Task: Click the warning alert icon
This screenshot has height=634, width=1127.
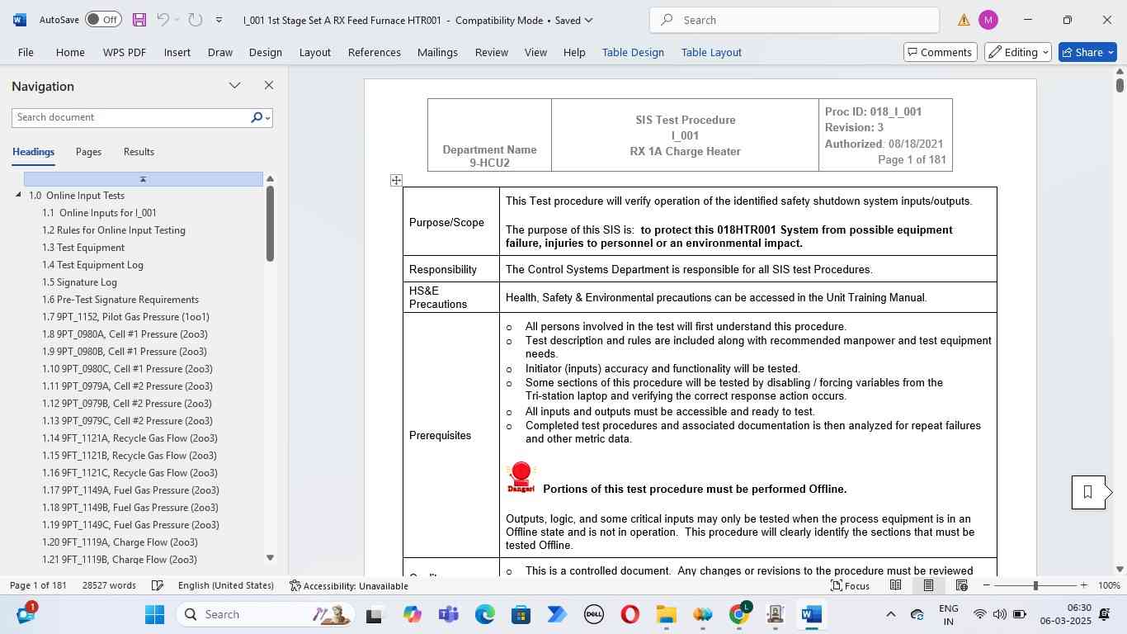Action: coord(964,20)
